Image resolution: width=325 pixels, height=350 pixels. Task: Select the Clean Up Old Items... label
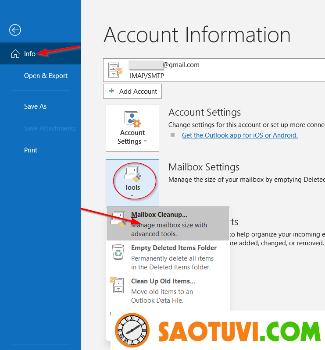pyautogui.click(x=163, y=281)
